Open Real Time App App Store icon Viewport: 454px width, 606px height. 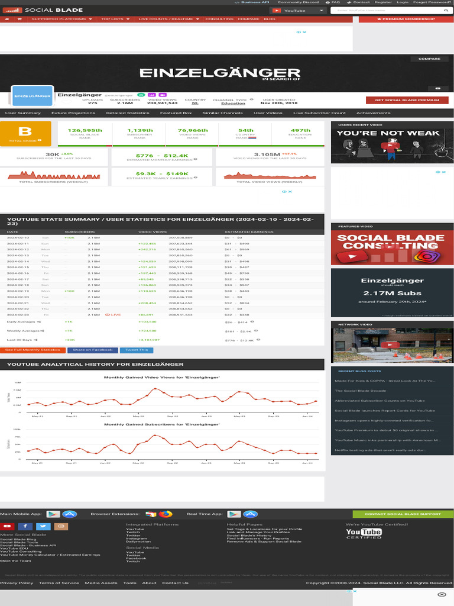250,514
